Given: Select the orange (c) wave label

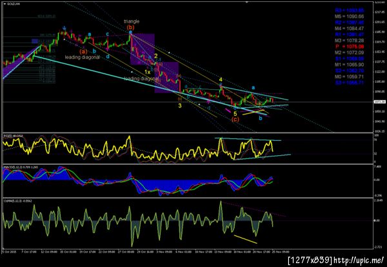Looking at the screenshot, I should [x=235, y=119].
